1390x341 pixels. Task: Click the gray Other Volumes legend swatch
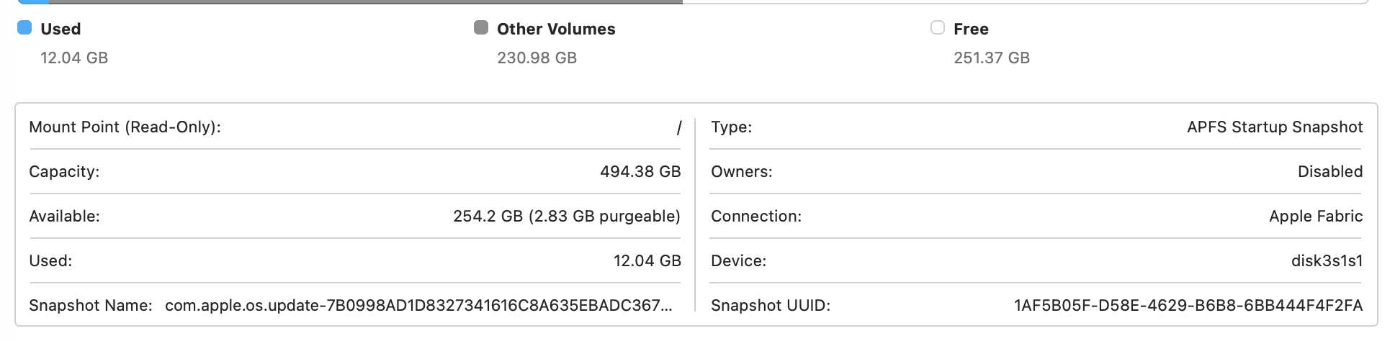(481, 28)
